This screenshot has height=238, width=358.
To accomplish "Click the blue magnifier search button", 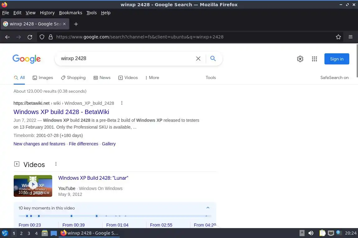I will tap(213, 59).
